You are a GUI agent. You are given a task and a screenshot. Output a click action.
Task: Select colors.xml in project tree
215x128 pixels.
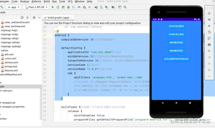click(10, 58)
